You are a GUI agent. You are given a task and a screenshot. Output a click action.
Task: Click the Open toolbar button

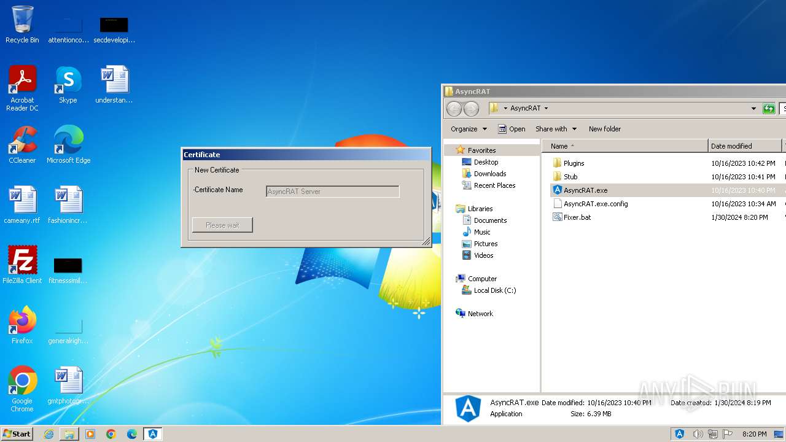tap(512, 129)
